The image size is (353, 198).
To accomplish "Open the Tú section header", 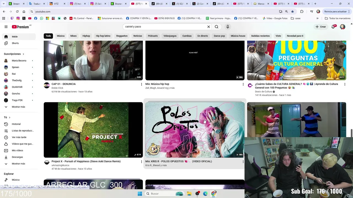I will point(7,117).
